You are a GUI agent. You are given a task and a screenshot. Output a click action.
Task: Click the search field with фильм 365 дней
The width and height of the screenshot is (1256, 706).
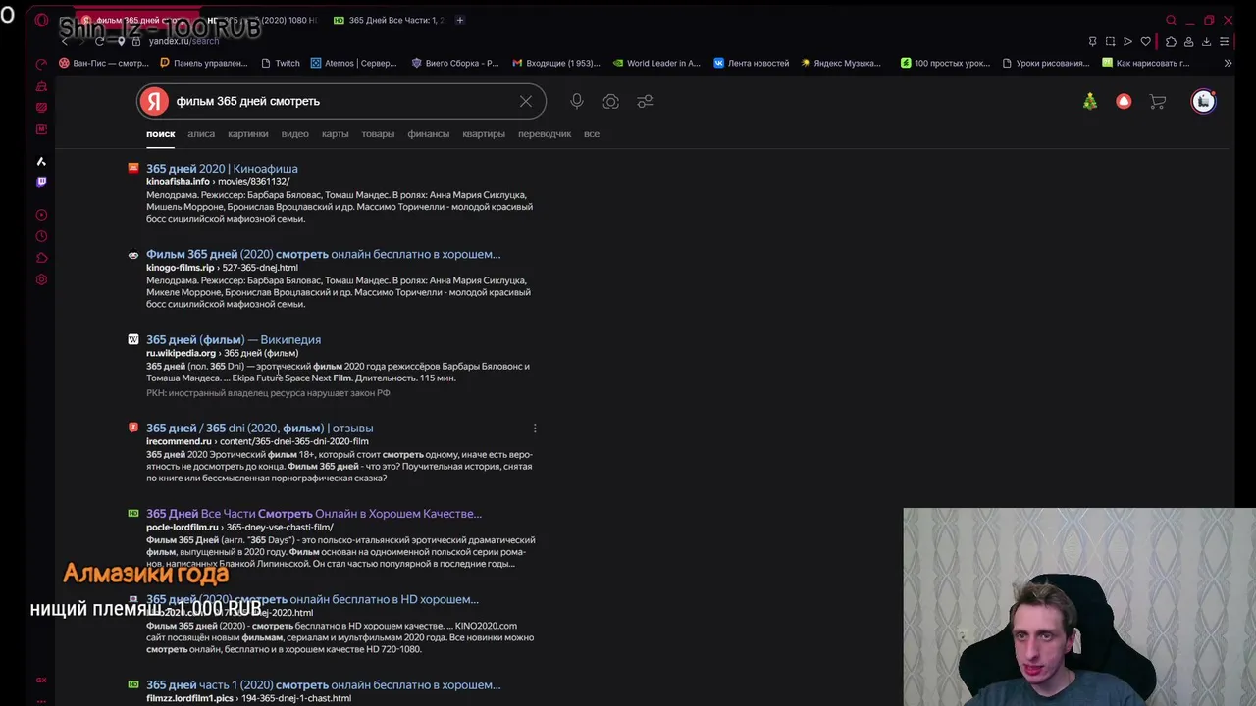(x=343, y=101)
